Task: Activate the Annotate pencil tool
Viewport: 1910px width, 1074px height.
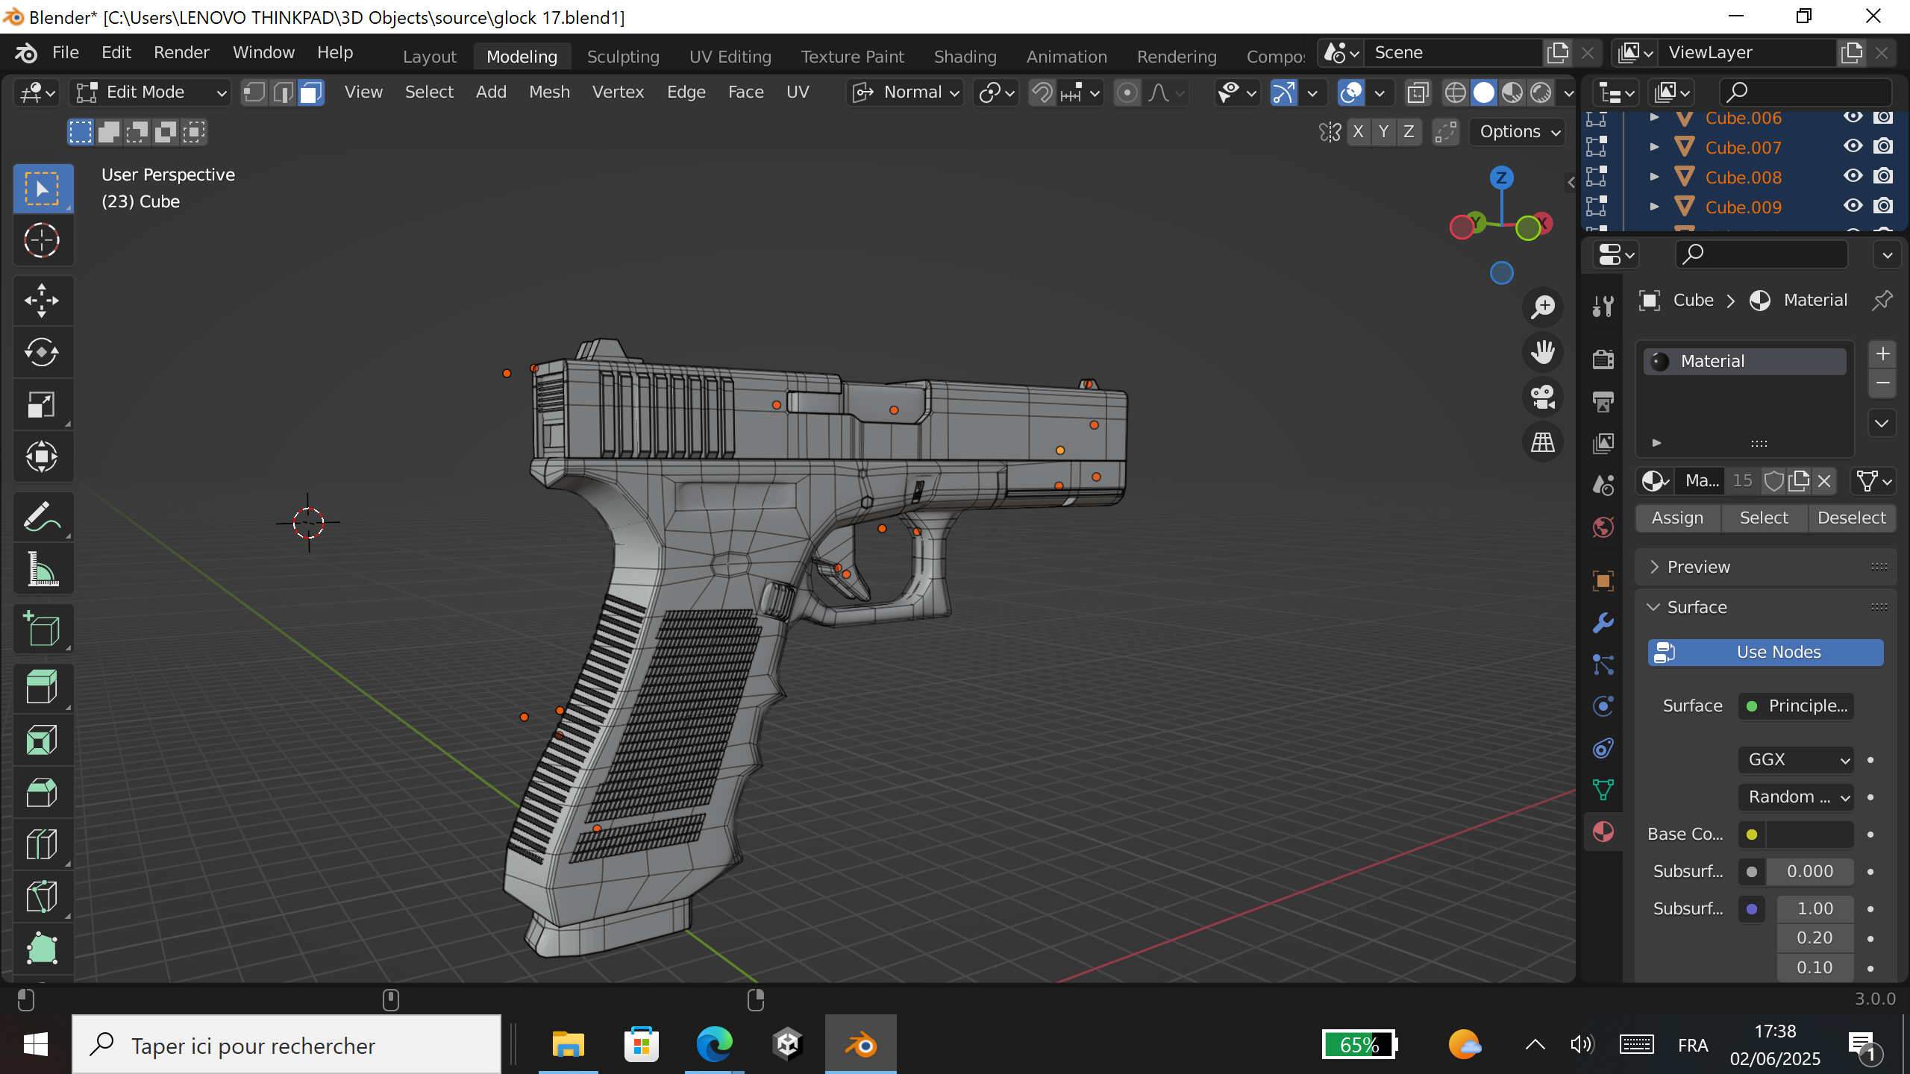Action: coord(43,517)
